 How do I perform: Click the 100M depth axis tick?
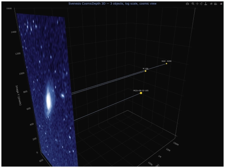[x=176, y=144]
